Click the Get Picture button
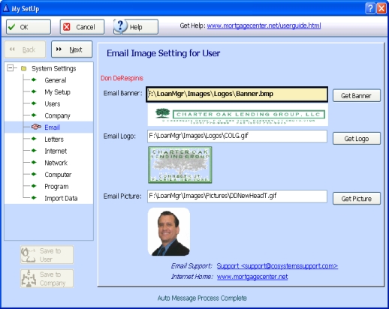Image resolution: width=389 pixels, height=309 pixels. (x=357, y=199)
